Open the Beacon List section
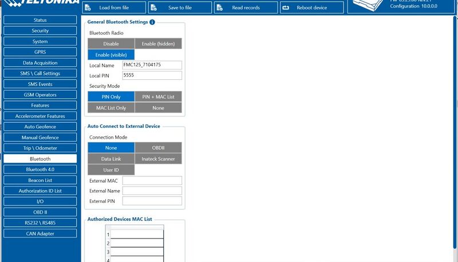The width and height of the screenshot is (458, 262). [x=40, y=180]
